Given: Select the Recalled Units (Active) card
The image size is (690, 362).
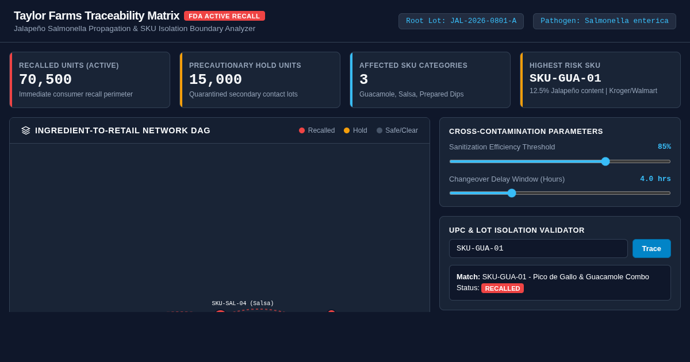Looking at the screenshot, I should click(90, 80).
